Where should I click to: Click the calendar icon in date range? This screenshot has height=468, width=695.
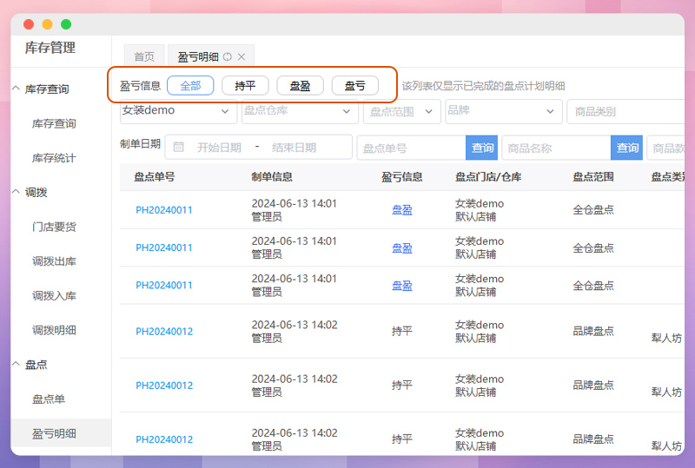pos(179,148)
